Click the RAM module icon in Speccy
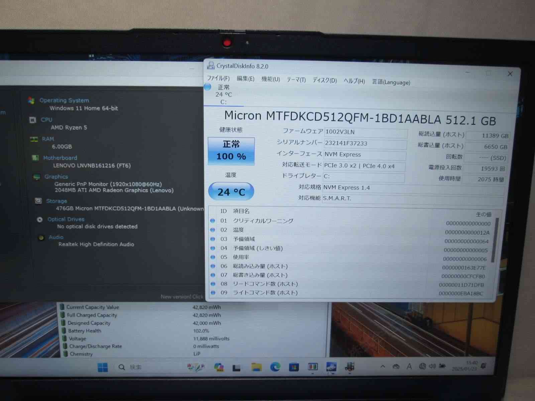 [x=34, y=139]
